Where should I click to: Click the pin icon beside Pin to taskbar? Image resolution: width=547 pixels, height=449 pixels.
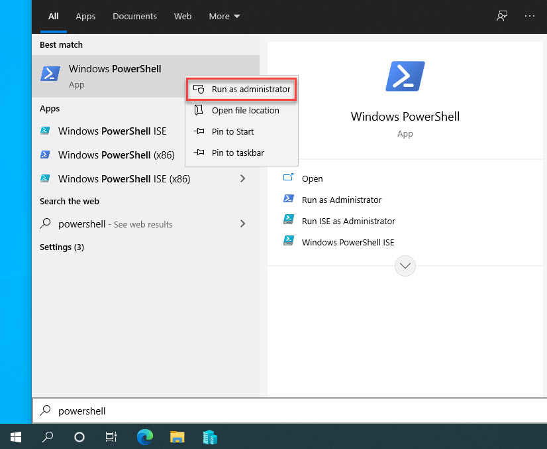tap(199, 153)
